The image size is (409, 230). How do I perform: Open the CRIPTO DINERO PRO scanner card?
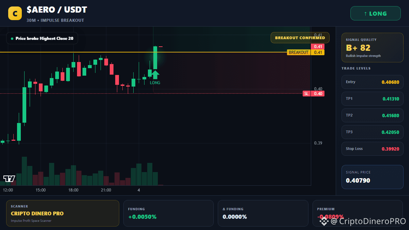click(63, 213)
